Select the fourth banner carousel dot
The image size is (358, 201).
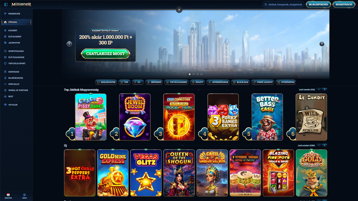[201, 74]
